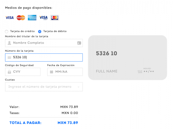Click the card number field showing 5326 10

(x=44, y=57)
